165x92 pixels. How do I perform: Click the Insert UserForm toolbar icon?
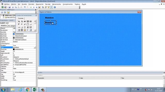(5, 7)
